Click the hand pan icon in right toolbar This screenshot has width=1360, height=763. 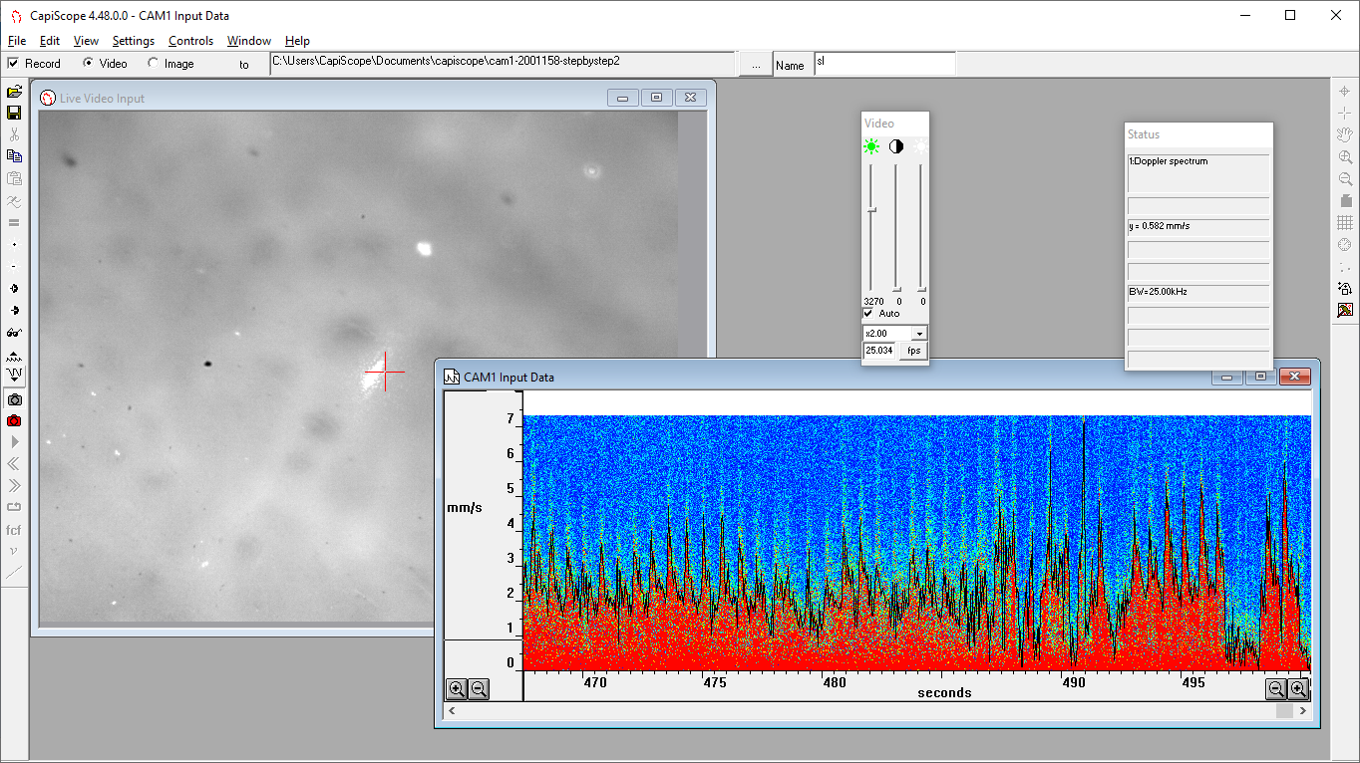[x=1345, y=134]
